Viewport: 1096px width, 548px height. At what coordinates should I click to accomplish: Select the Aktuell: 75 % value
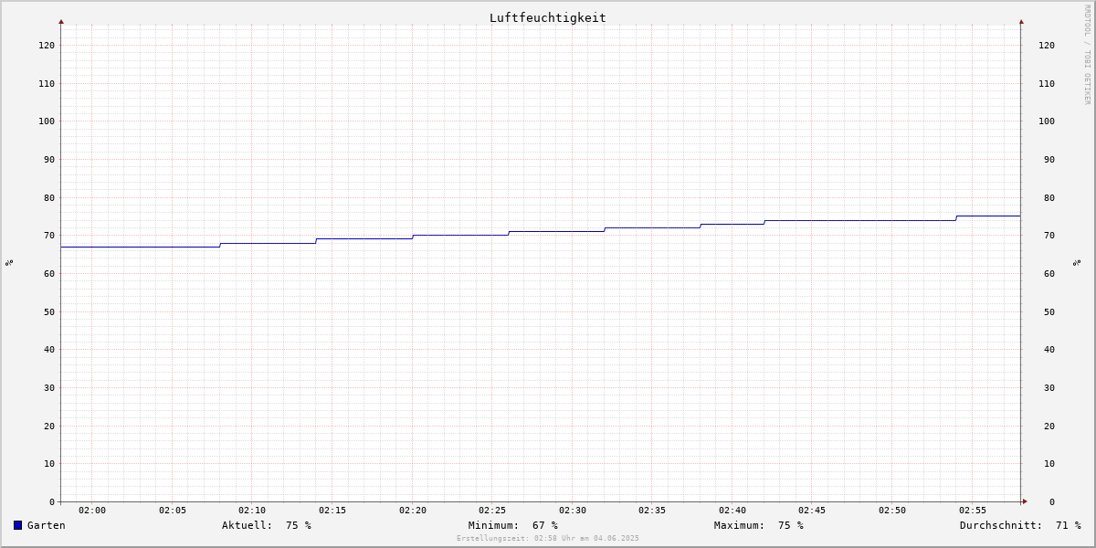pos(267,525)
